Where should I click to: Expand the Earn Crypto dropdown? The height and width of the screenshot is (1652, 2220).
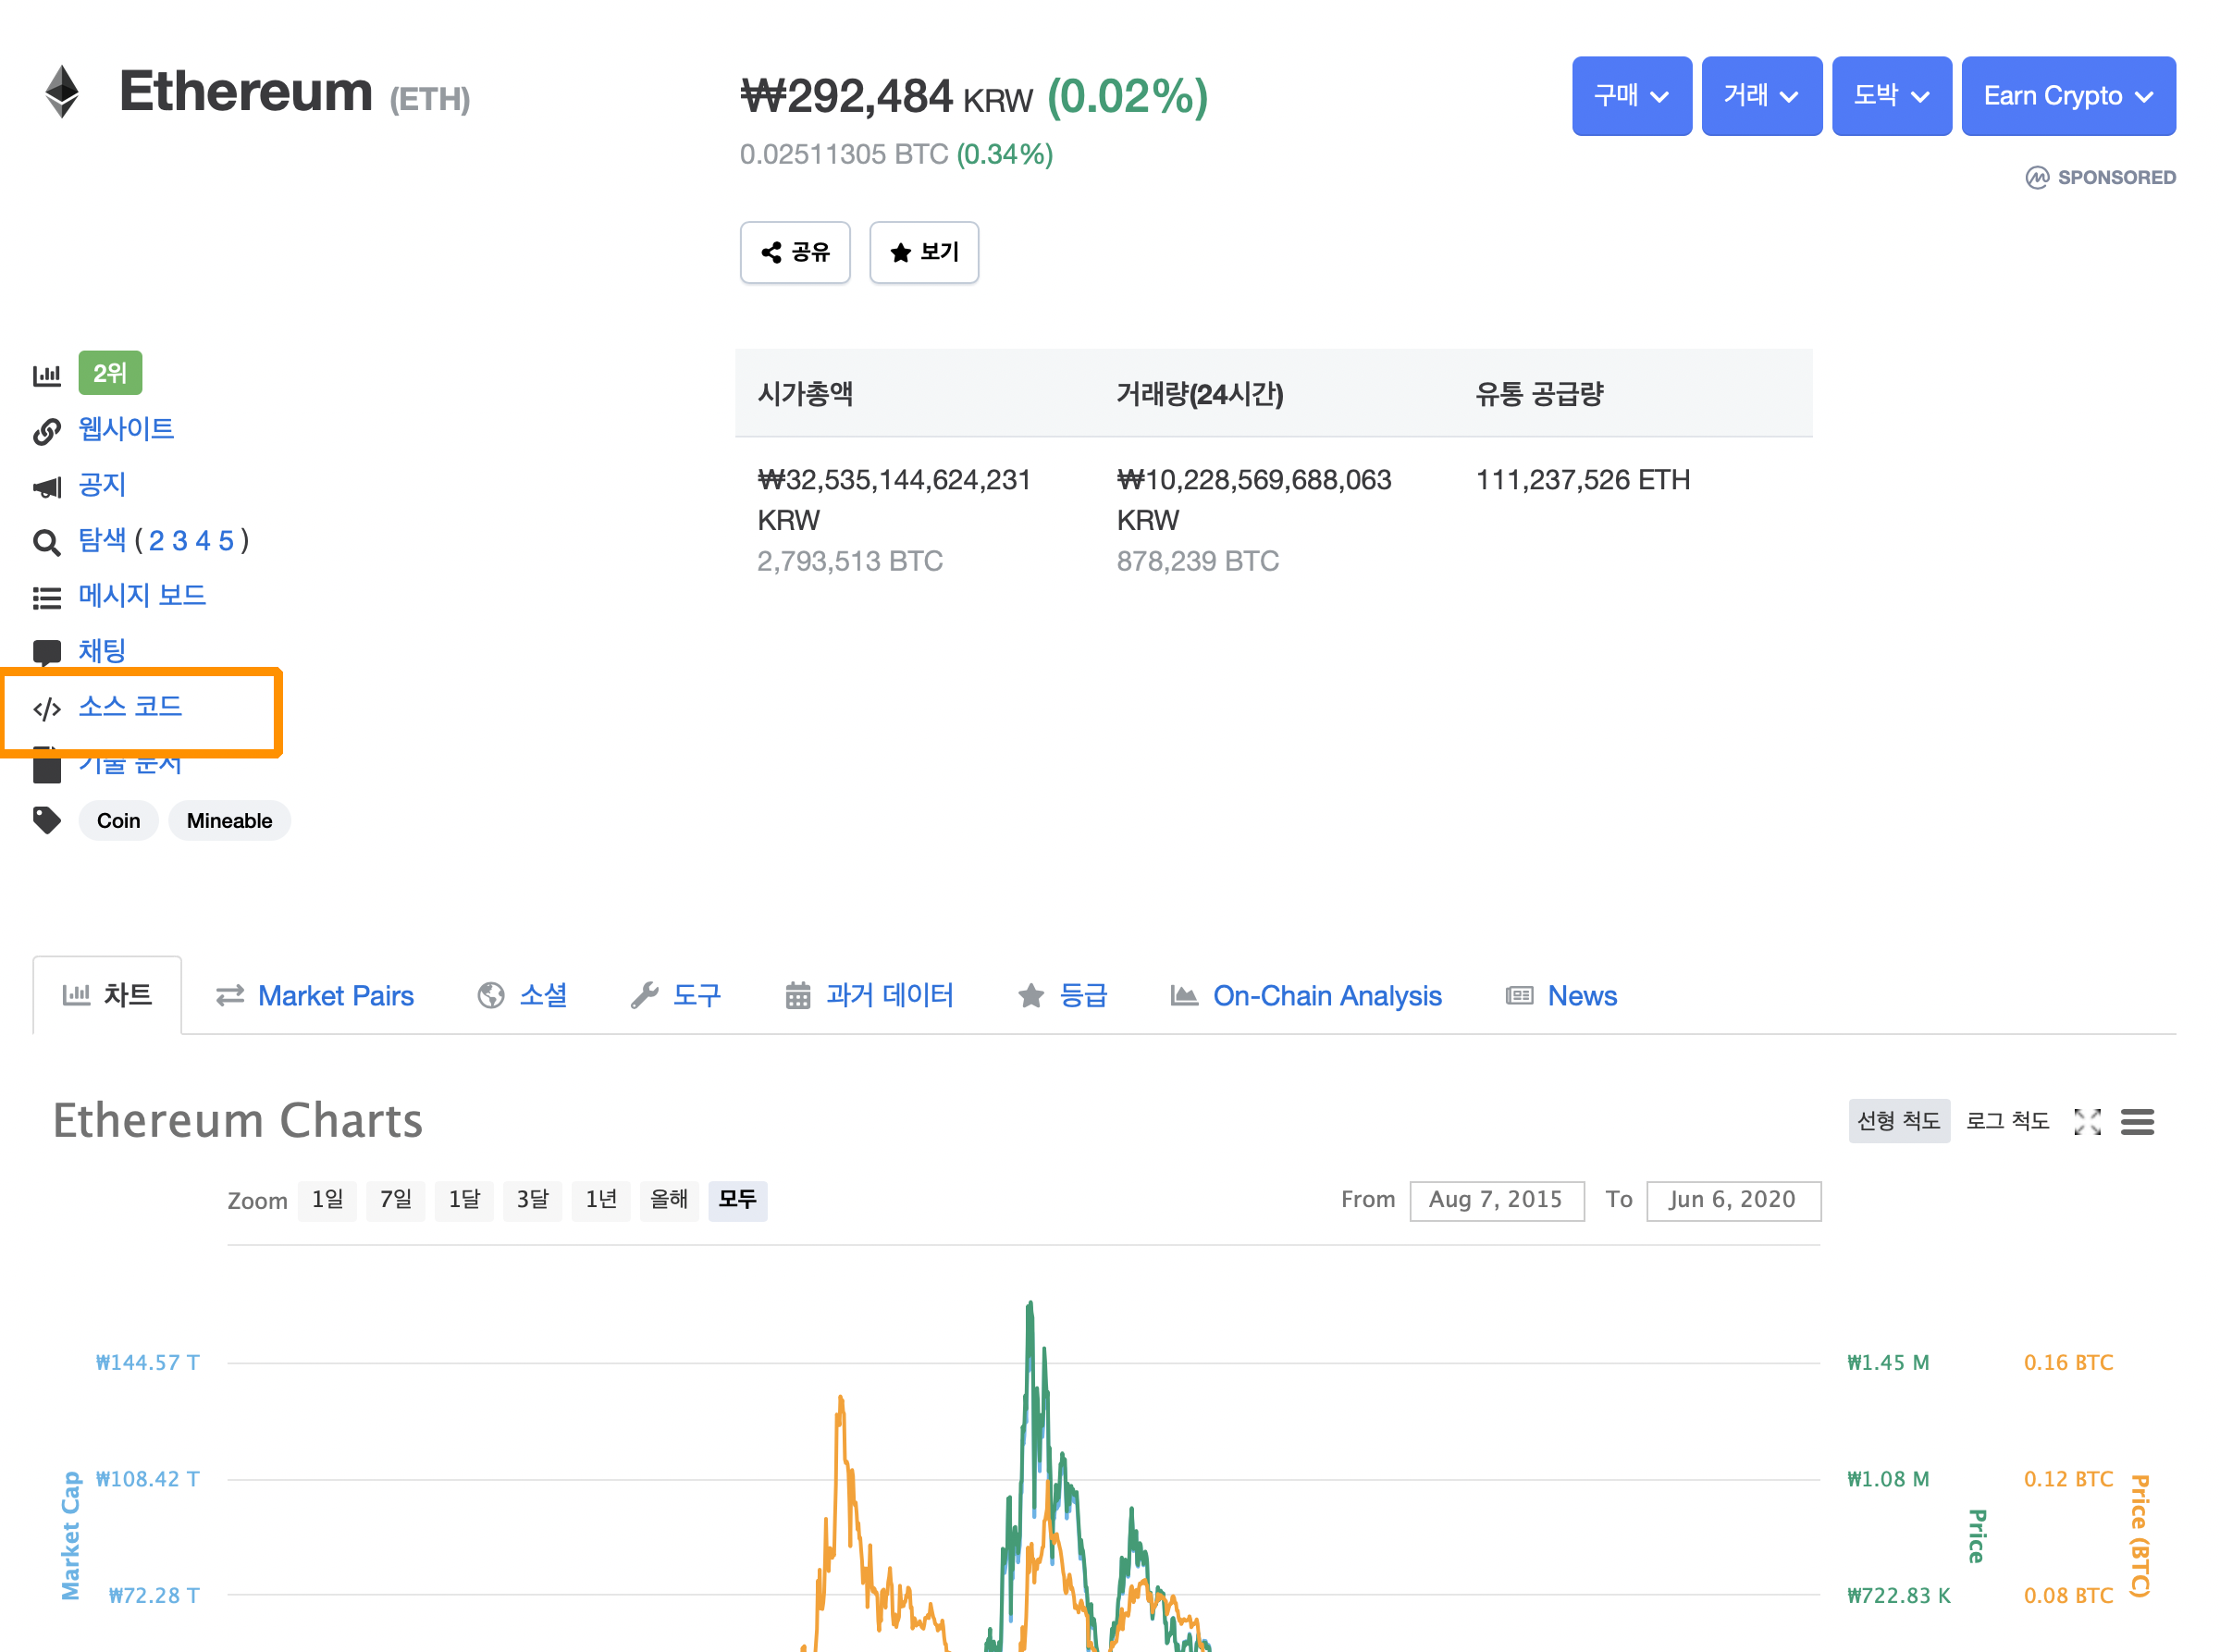[x=2068, y=96]
